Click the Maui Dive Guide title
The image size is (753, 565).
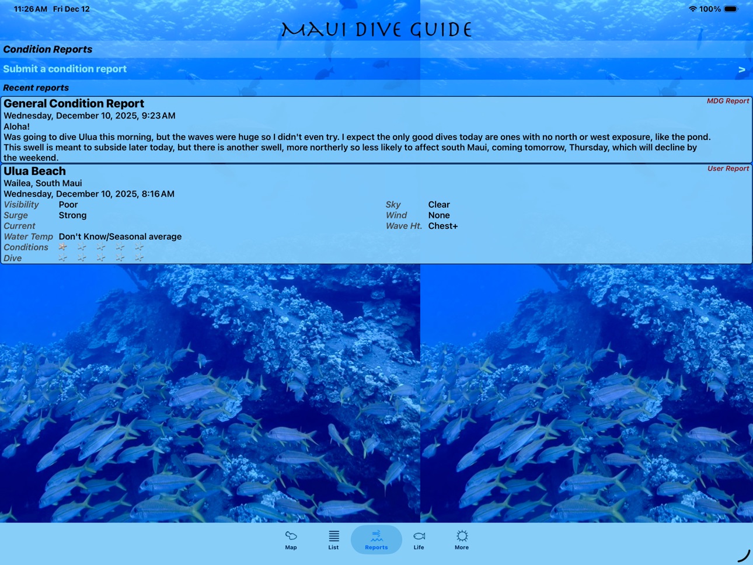pos(376,30)
